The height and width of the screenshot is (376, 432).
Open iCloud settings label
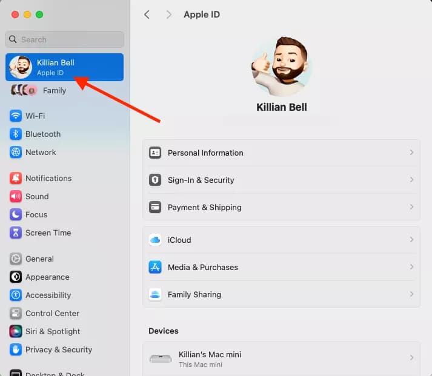click(x=179, y=240)
